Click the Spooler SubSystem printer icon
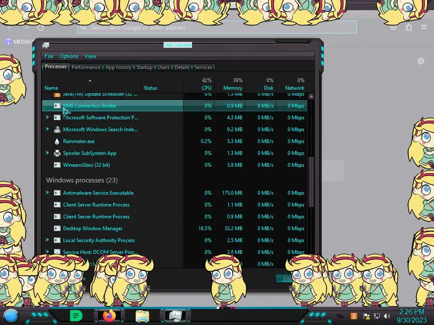The height and width of the screenshot is (325, 434). pos(57,153)
